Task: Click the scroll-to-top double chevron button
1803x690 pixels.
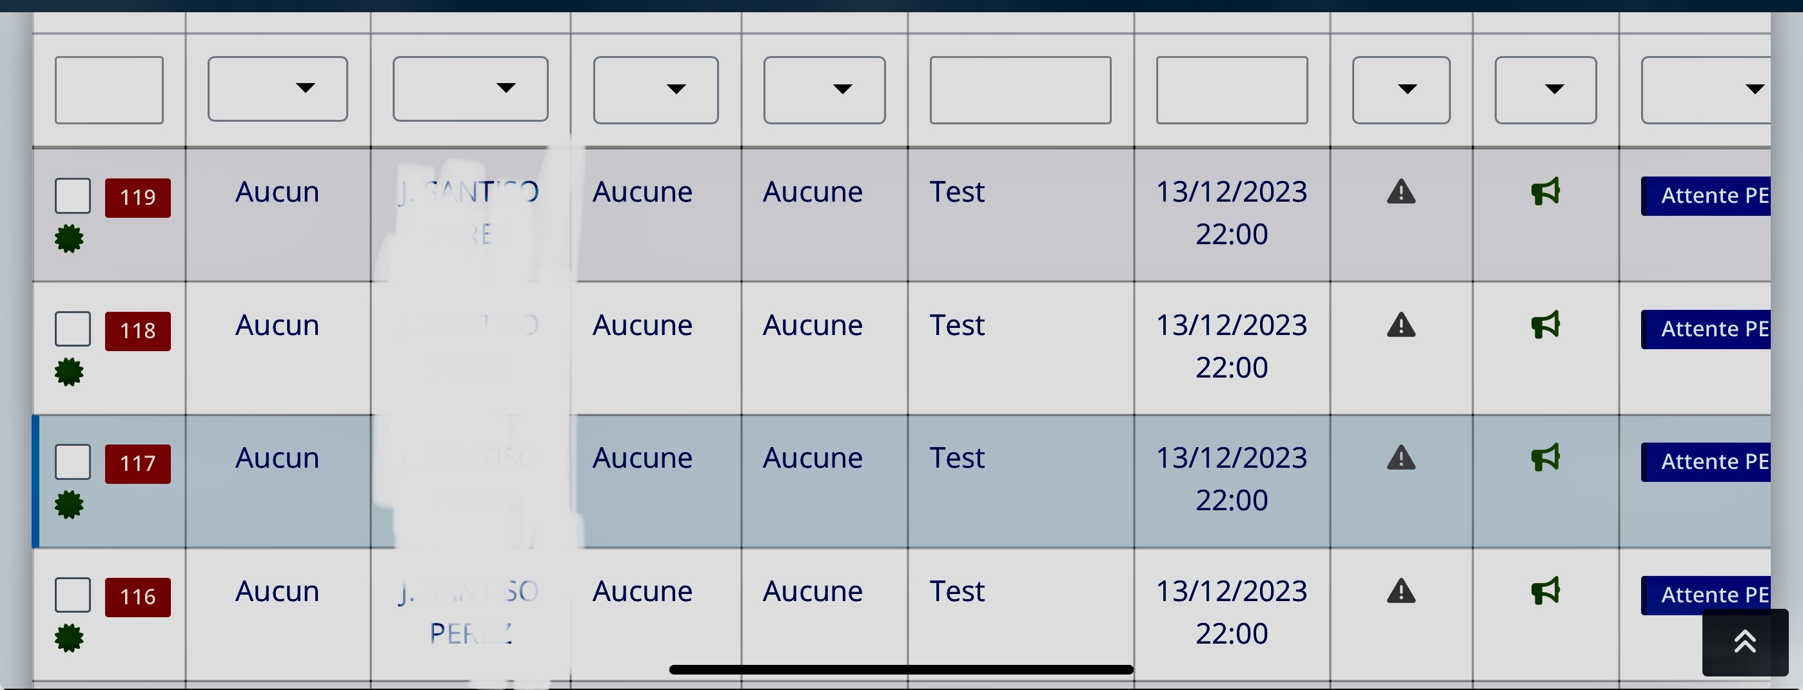Action: coord(1745,642)
